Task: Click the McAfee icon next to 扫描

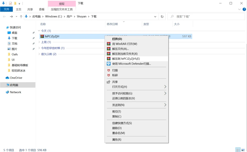Action: 109,70
